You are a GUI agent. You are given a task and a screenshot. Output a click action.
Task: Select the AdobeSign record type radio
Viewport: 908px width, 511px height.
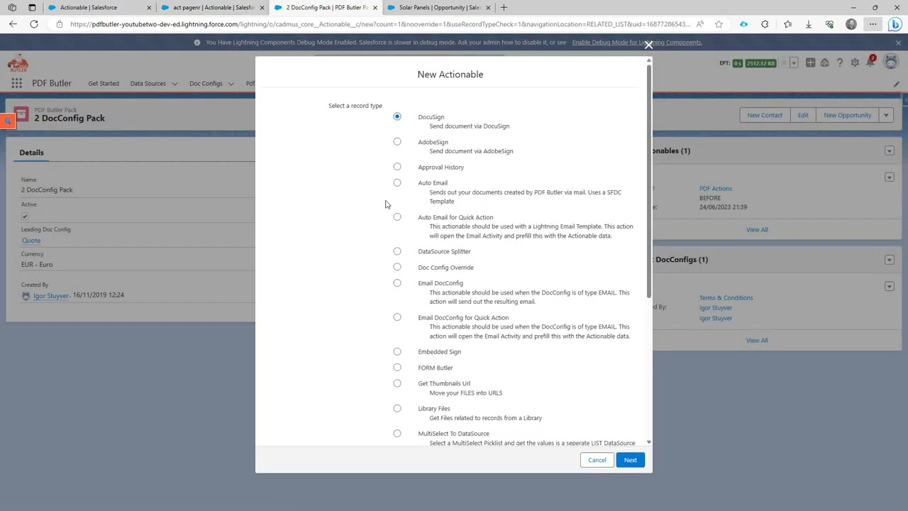click(x=397, y=142)
